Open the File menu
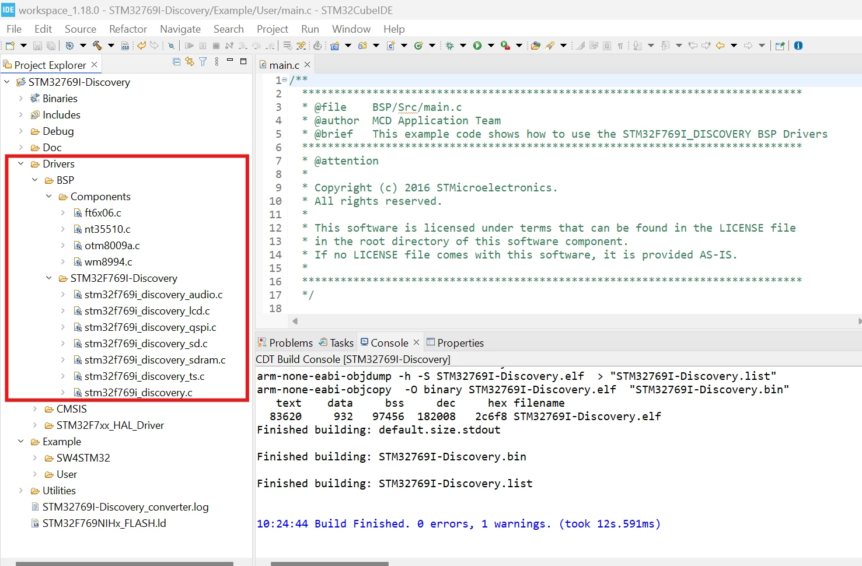 [x=14, y=29]
